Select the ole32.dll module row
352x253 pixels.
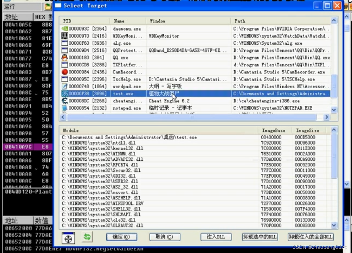click(195, 220)
